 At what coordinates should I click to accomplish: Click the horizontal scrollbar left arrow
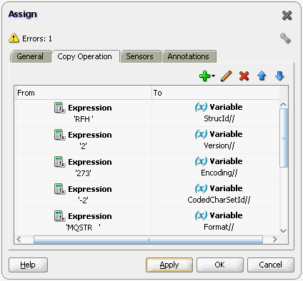click(x=19, y=240)
